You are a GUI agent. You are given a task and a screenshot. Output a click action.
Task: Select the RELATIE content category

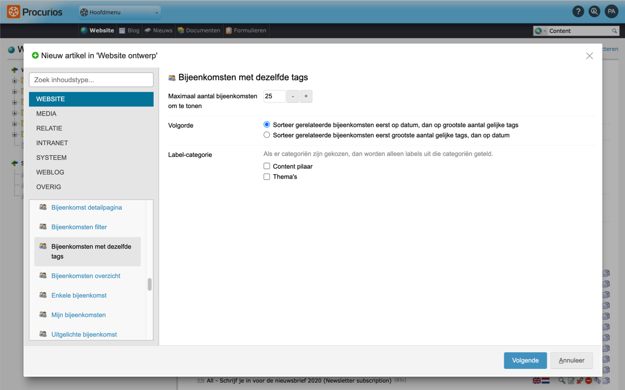click(91, 128)
